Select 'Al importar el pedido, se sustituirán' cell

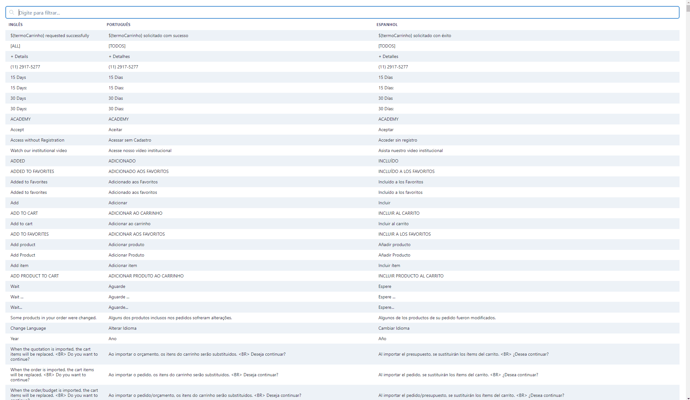click(458, 375)
